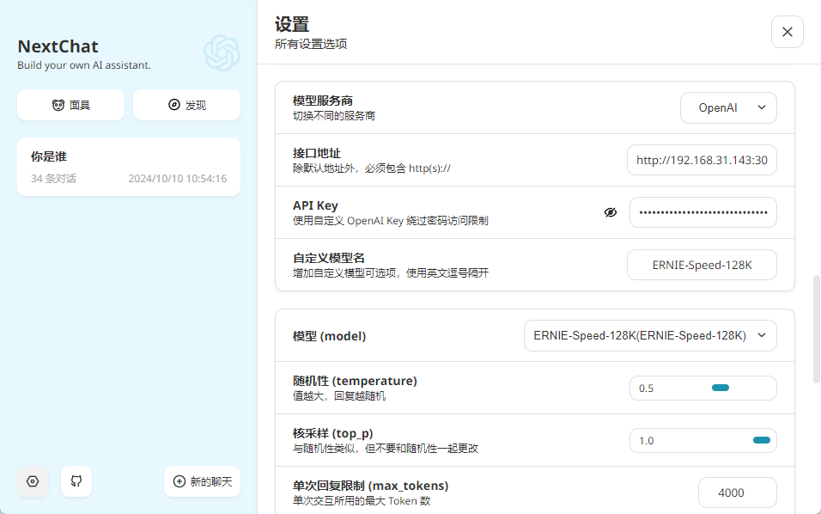Open the 你是谁 chat session
The image size is (821, 514).
pyautogui.click(x=129, y=167)
